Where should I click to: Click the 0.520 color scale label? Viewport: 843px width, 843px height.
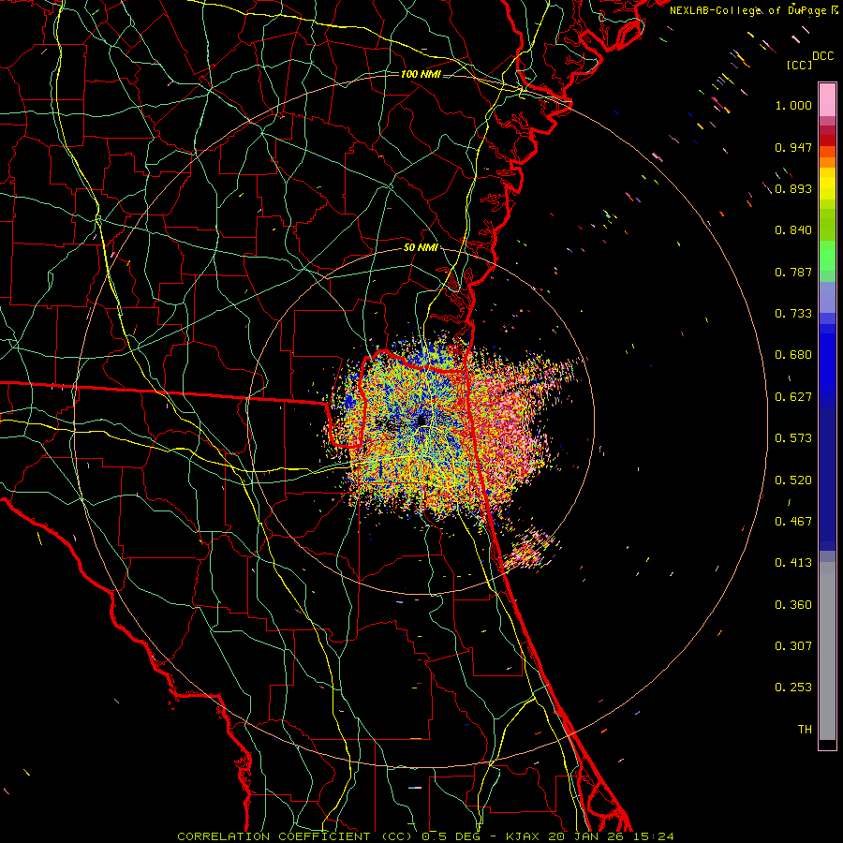[x=793, y=481]
